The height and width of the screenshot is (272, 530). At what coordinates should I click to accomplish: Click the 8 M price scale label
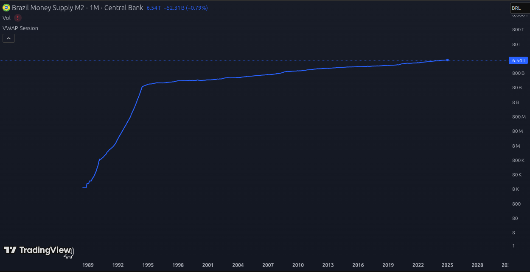(x=516, y=146)
